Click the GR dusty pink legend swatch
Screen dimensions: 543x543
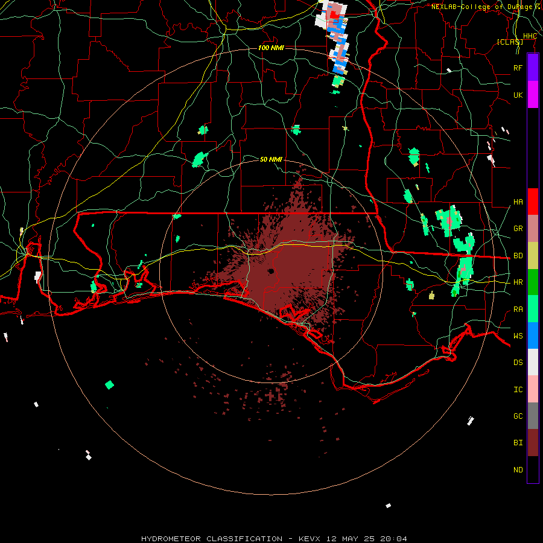(x=533, y=229)
